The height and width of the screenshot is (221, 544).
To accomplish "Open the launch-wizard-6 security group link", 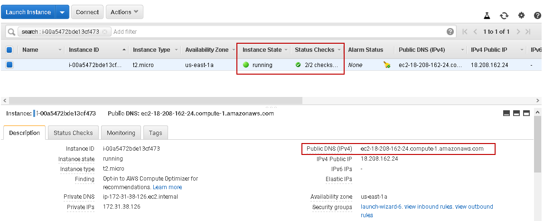I will 382,207.
